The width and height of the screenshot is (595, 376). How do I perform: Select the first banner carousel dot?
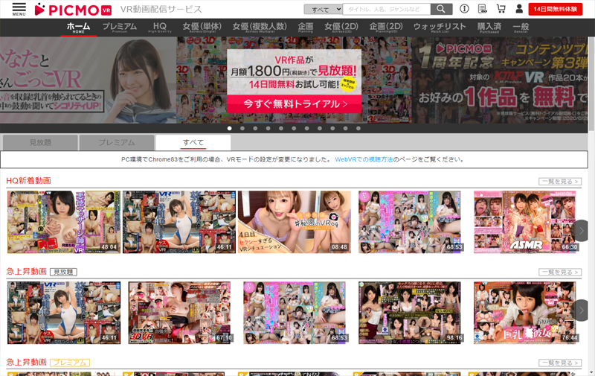click(x=230, y=128)
